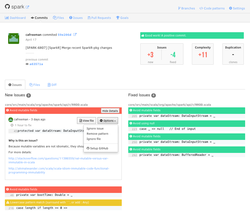Open the Goals trophy tab
The image size is (250, 217).
point(122,18)
